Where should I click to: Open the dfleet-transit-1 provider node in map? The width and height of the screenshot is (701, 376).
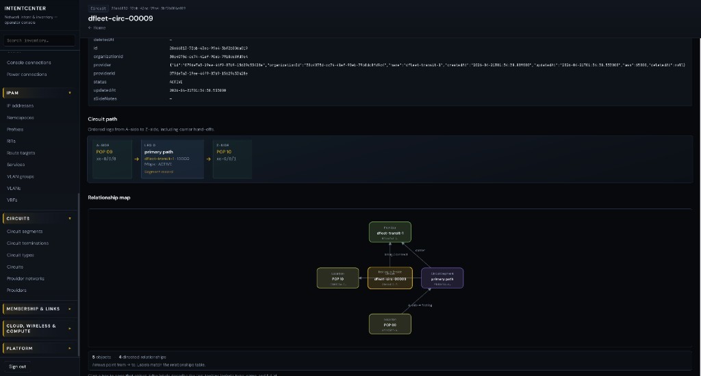[390, 232]
